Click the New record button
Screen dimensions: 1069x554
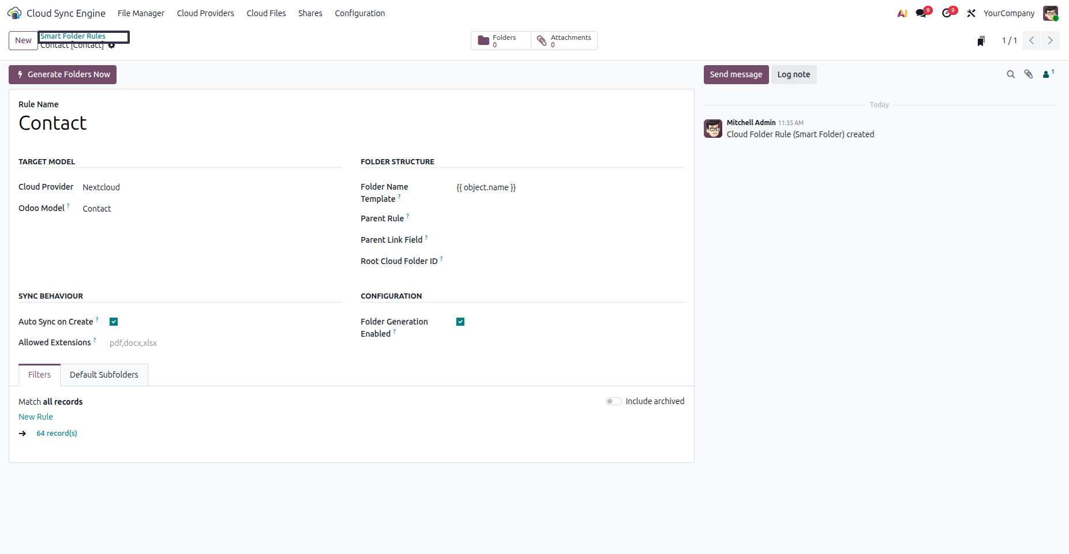point(23,40)
